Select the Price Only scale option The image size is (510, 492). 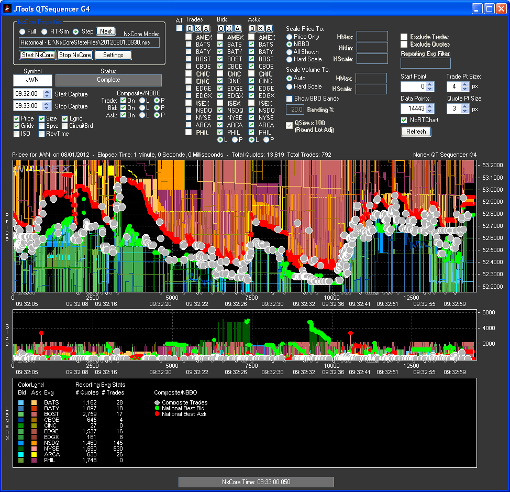click(289, 37)
